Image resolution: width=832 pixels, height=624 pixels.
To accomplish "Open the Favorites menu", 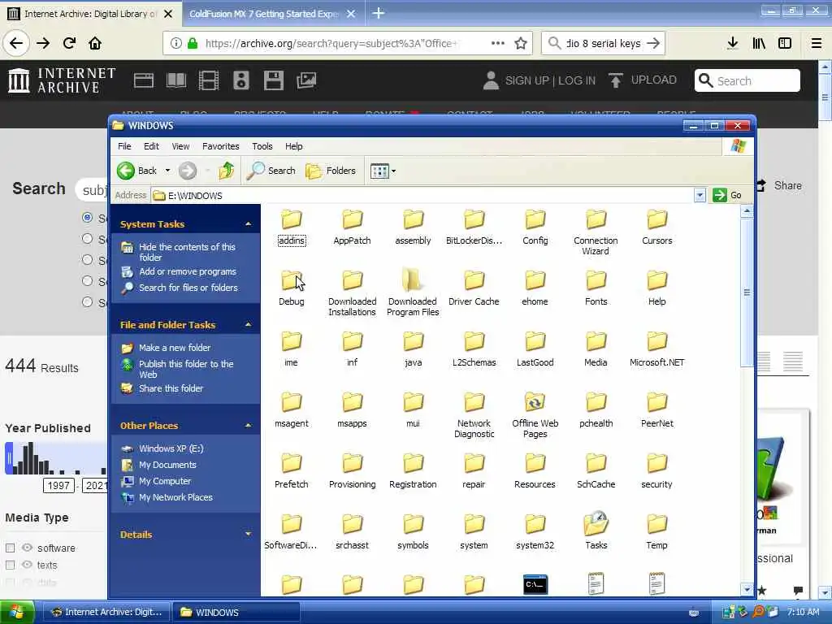I will [221, 146].
